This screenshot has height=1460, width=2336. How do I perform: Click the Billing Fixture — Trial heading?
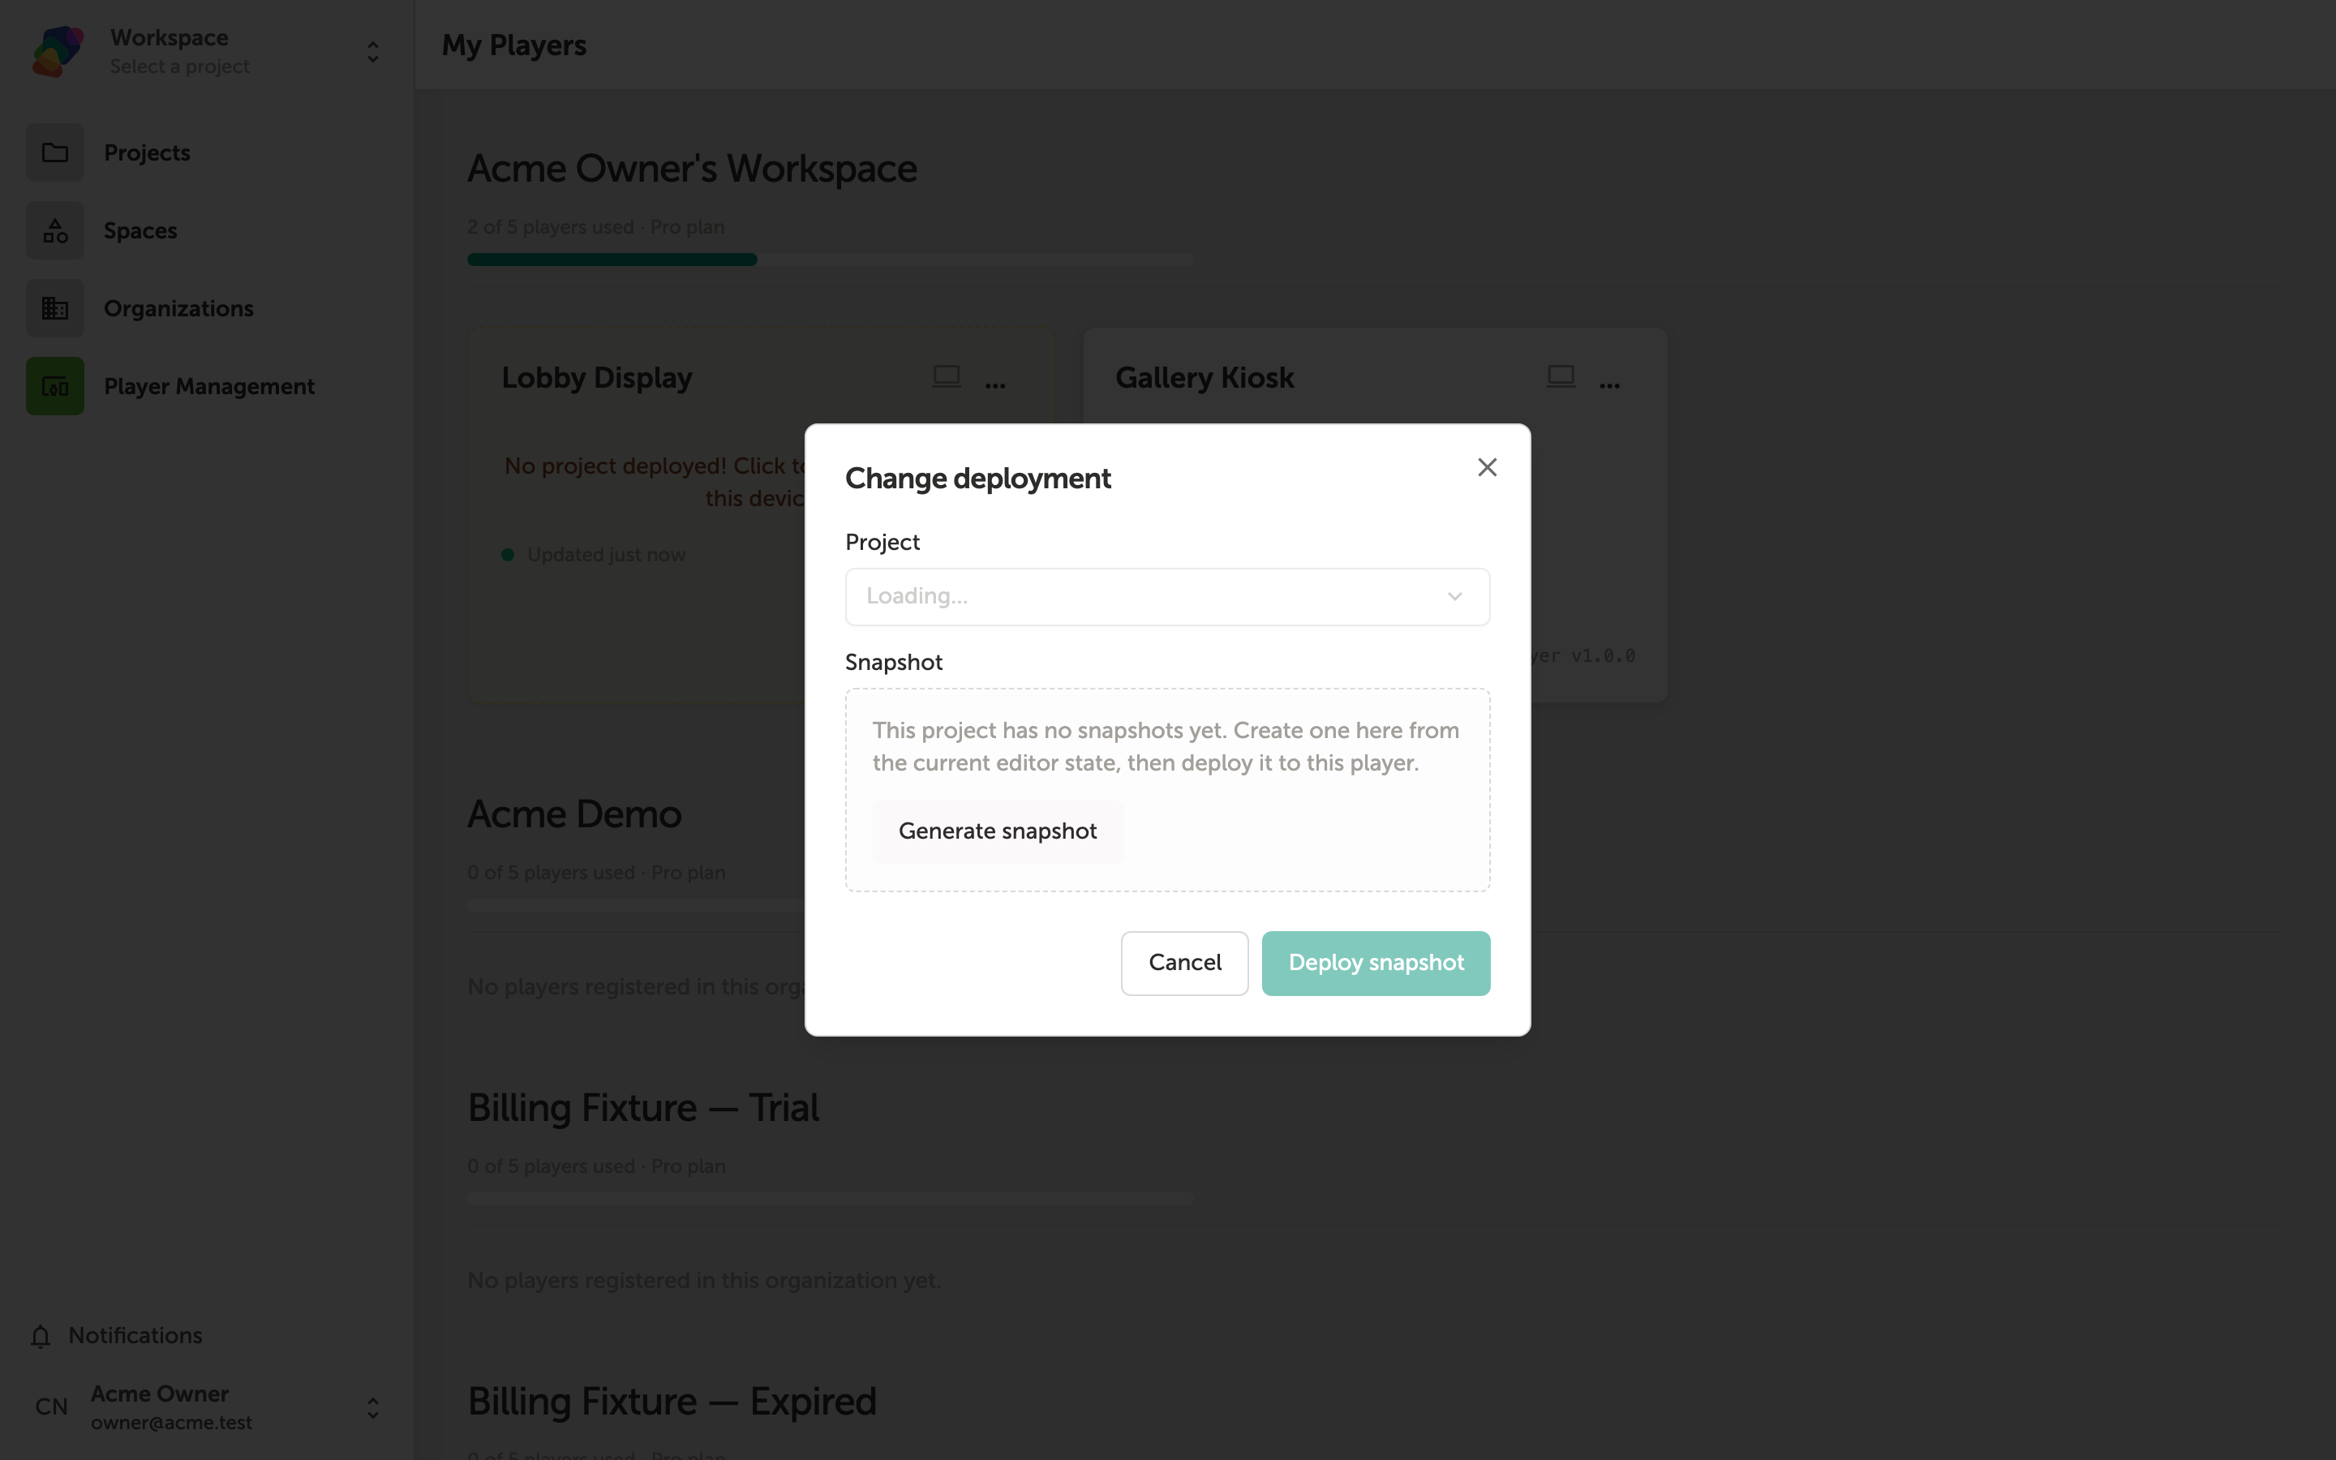(643, 1109)
